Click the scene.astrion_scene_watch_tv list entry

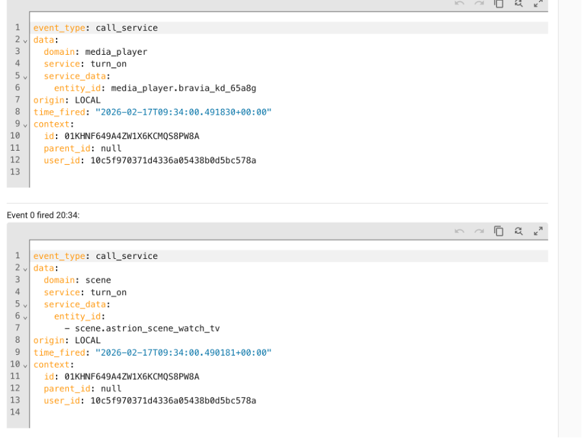point(147,328)
